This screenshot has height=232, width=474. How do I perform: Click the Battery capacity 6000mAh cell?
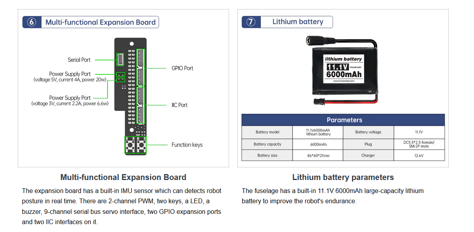(x=318, y=144)
